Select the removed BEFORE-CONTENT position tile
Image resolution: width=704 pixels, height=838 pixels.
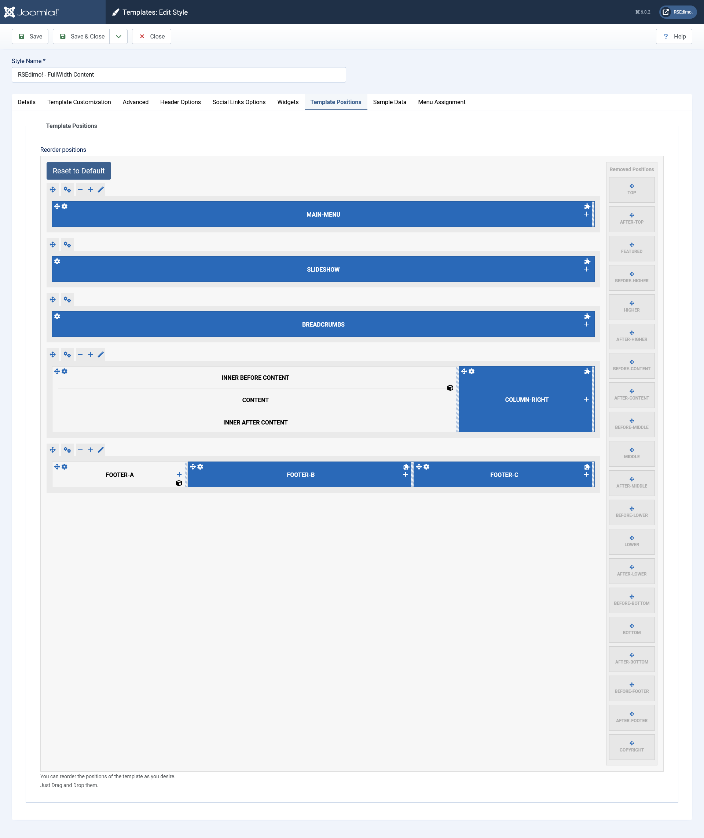click(x=631, y=365)
